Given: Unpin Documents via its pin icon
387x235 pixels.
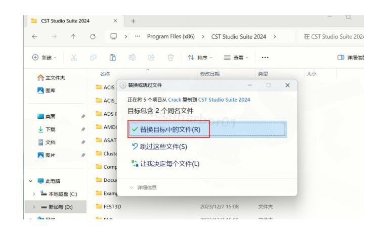Looking at the screenshot, I should pos(83,143).
